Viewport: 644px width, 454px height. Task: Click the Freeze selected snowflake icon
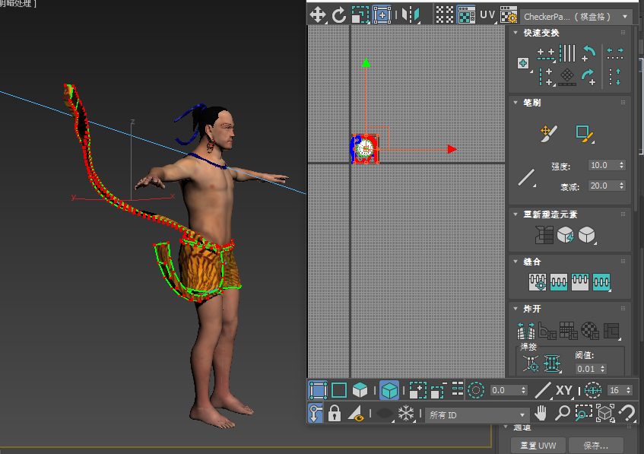coord(407,414)
